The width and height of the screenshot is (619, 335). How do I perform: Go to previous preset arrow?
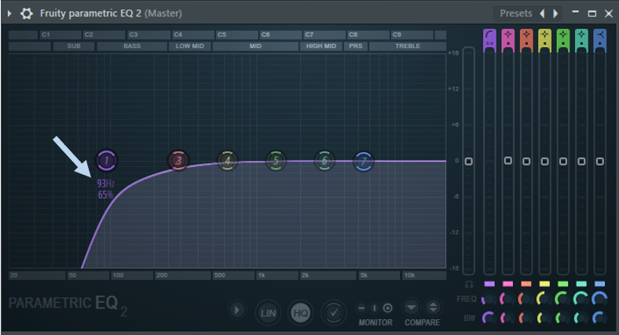point(543,13)
